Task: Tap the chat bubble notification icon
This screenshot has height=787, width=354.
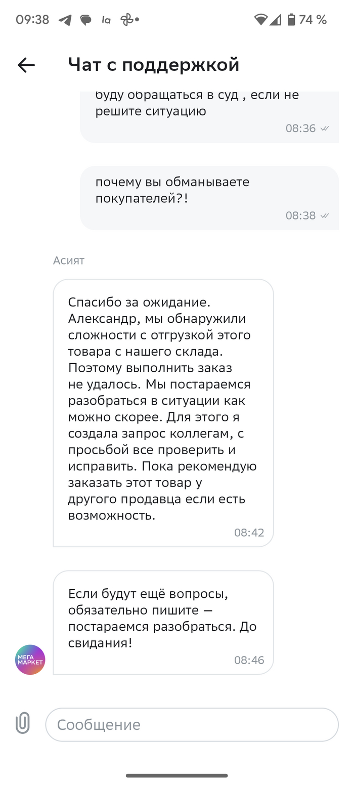Action: point(86,20)
